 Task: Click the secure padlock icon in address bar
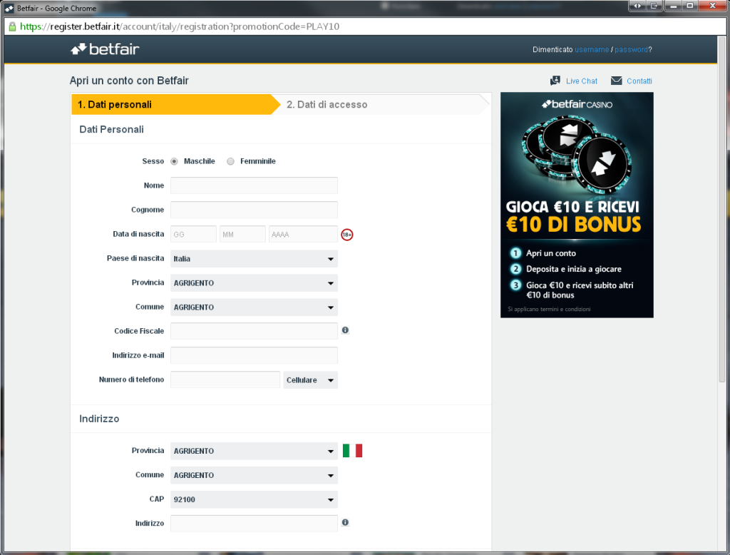(12, 26)
